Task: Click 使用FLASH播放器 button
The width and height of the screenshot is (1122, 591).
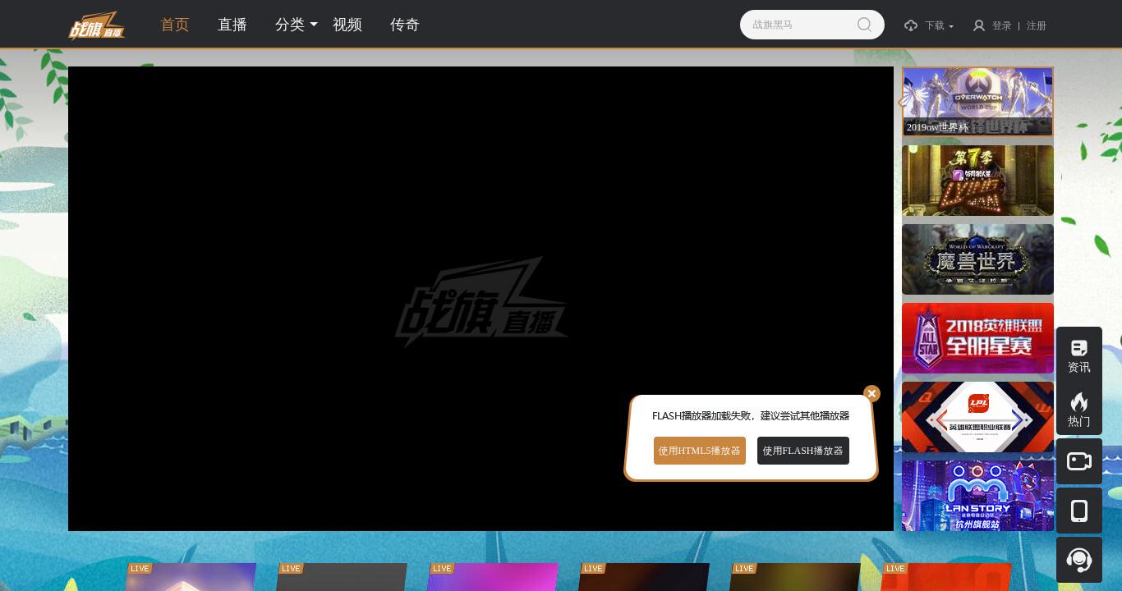Action: tap(803, 451)
